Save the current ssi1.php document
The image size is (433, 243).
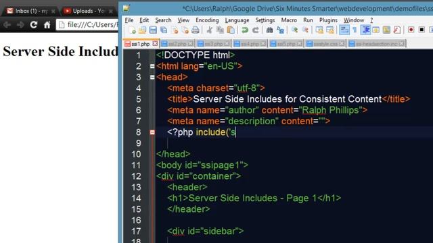click(x=153, y=30)
